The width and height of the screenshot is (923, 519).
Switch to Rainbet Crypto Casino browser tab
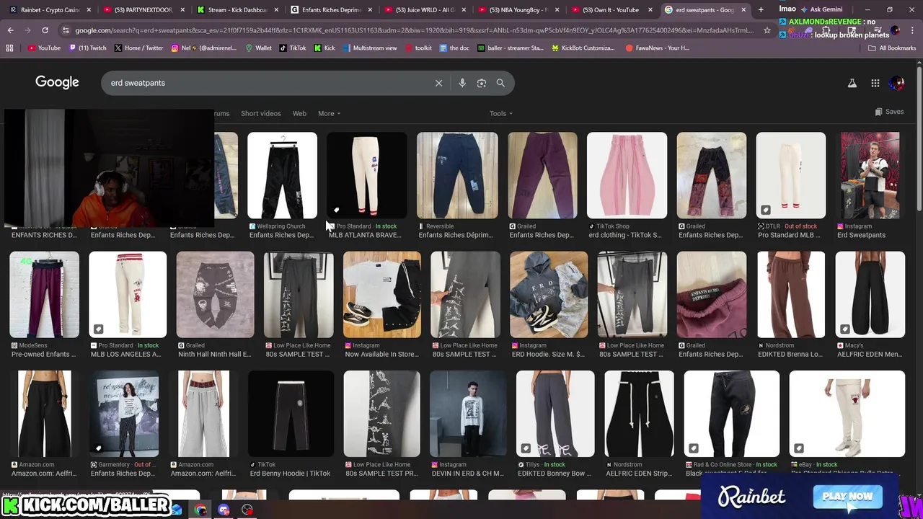click(x=49, y=9)
